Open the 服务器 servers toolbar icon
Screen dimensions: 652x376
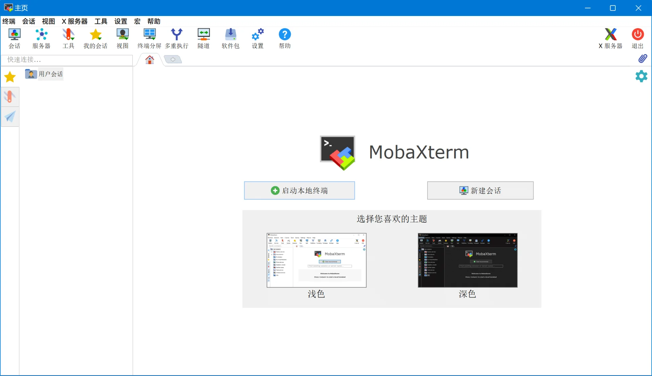(x=41, y=38)
